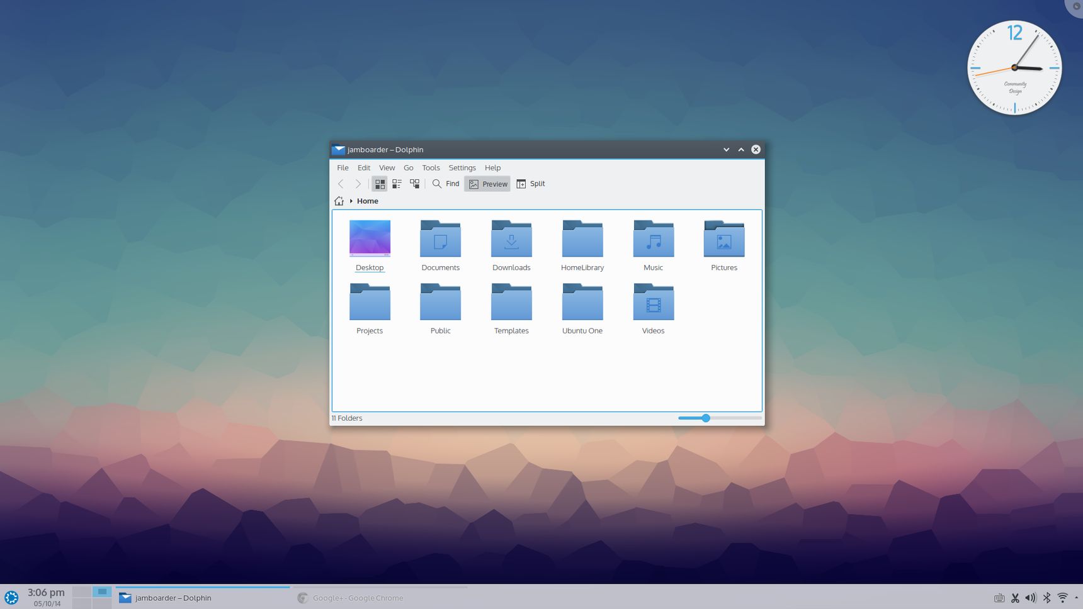1083x609 pixels.
Task: Expand the breadcrumb arrow before Home
Action: [351, 201]
